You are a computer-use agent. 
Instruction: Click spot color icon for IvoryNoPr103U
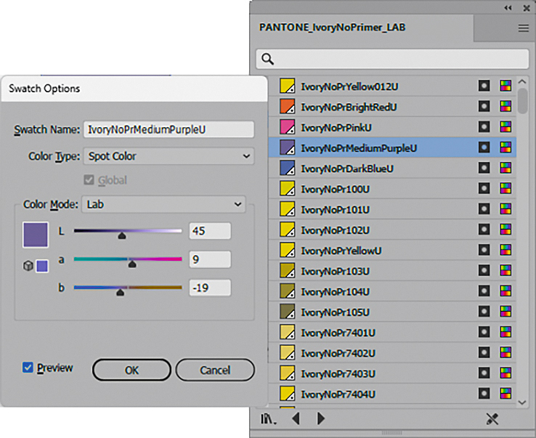[484, 270]
